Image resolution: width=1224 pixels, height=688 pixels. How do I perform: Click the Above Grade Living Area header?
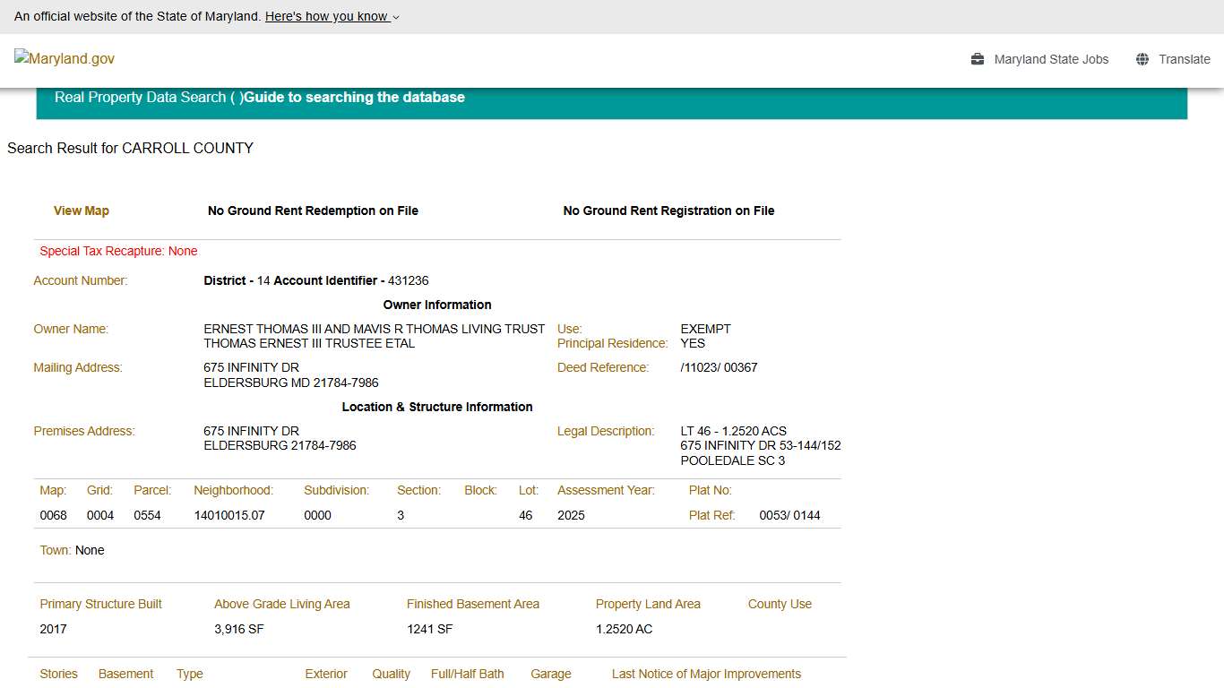pos(281,604)
